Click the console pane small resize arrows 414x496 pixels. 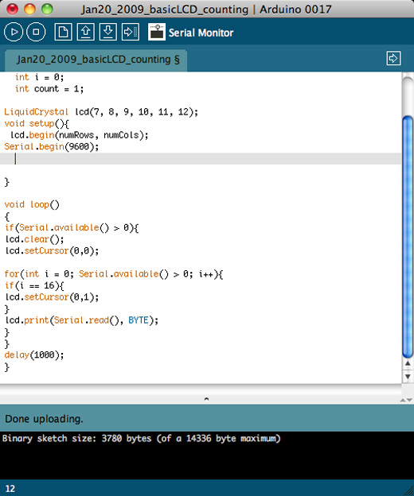tap(406, 400)
